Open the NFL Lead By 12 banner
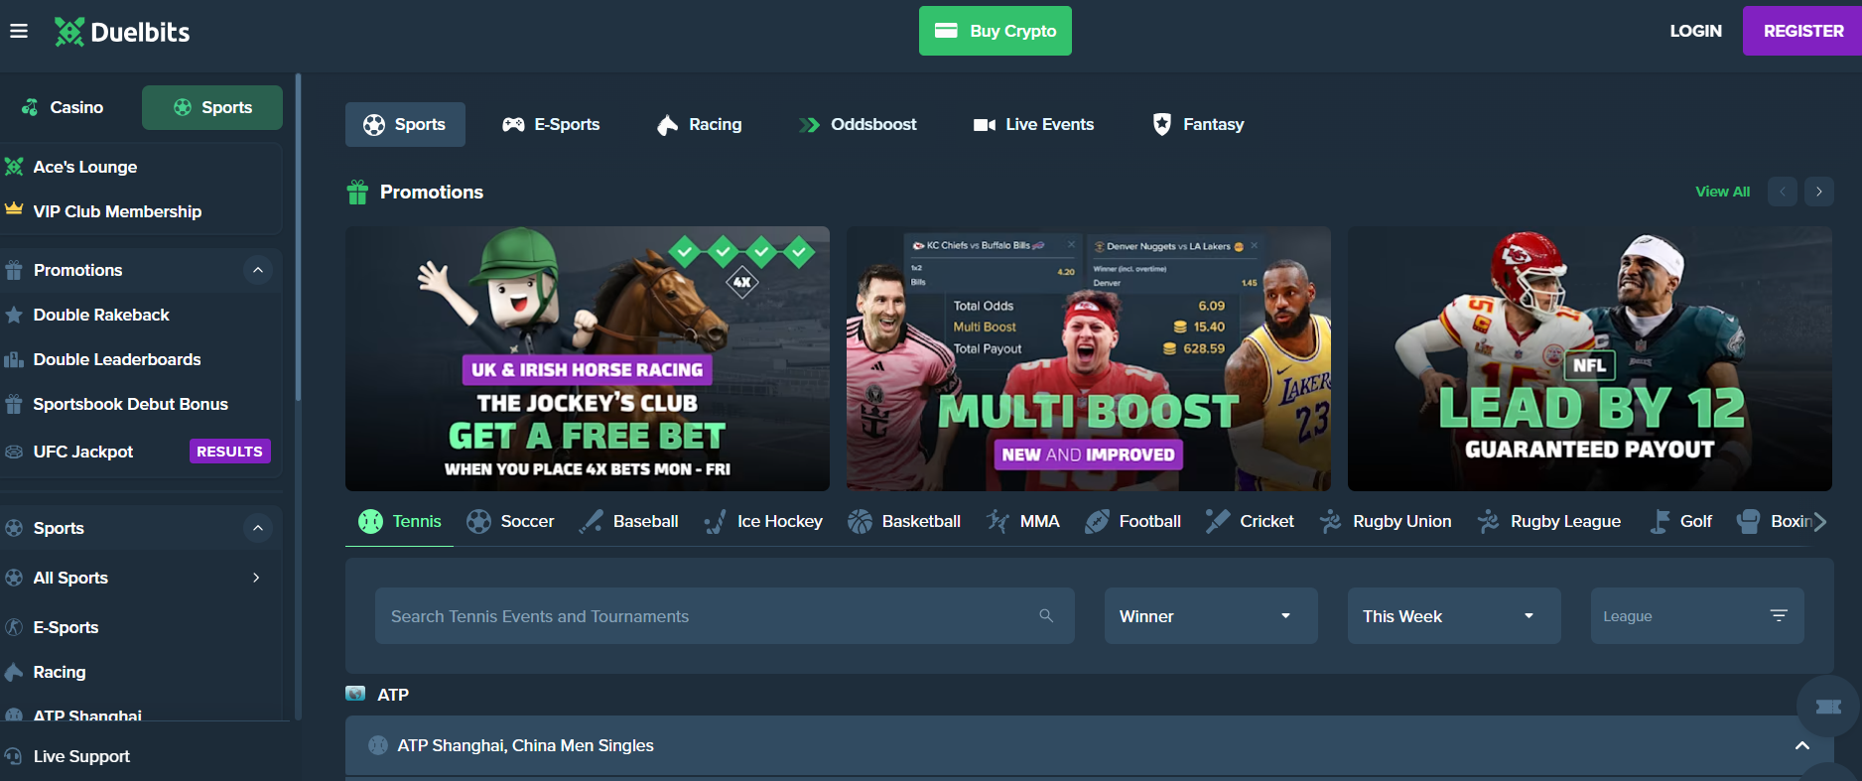The width and height of the screenshot is (1862, 781). pos(1590,358)
